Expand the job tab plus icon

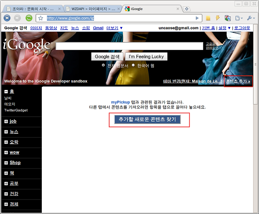point(6,122)
